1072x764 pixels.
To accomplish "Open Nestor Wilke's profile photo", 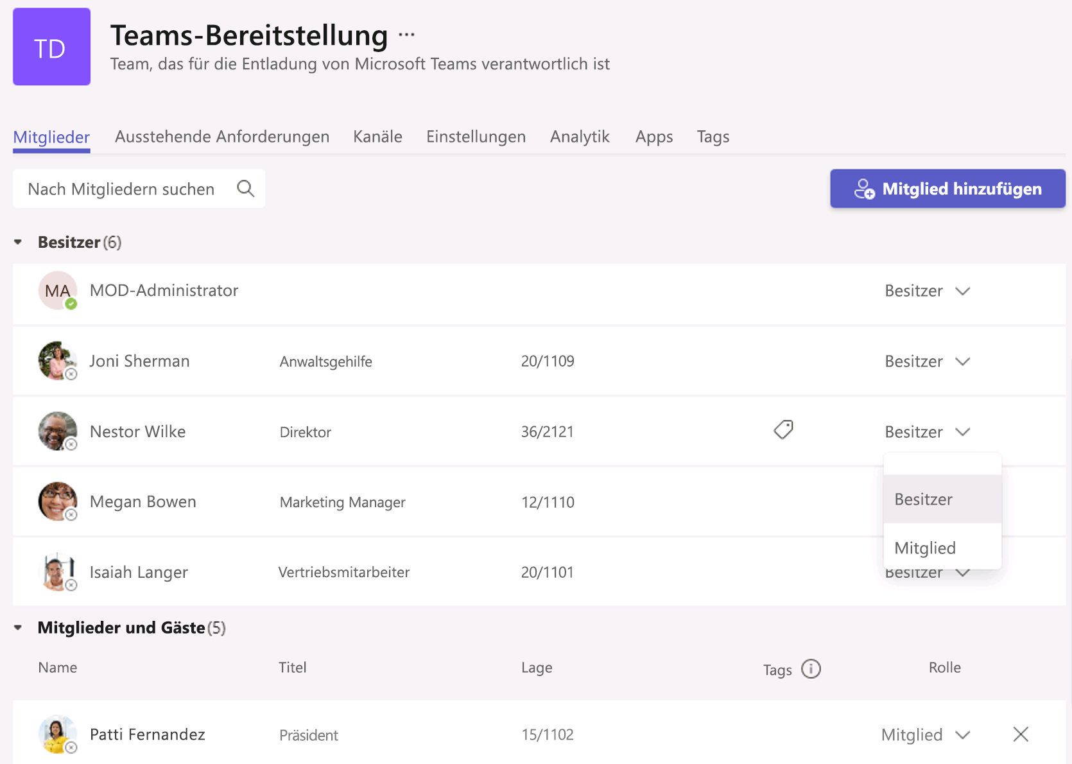I will (58, 431).
